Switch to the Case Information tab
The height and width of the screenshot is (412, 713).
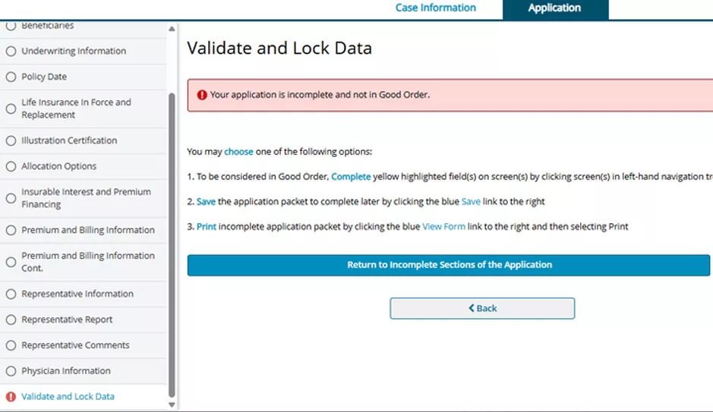point(435,8)
